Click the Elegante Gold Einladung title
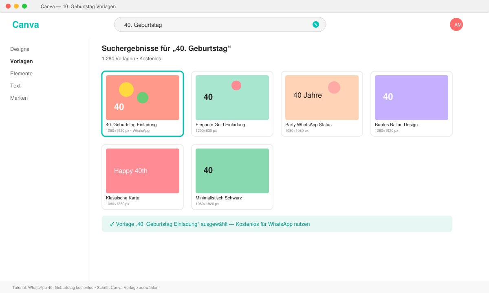 [220, 125]
